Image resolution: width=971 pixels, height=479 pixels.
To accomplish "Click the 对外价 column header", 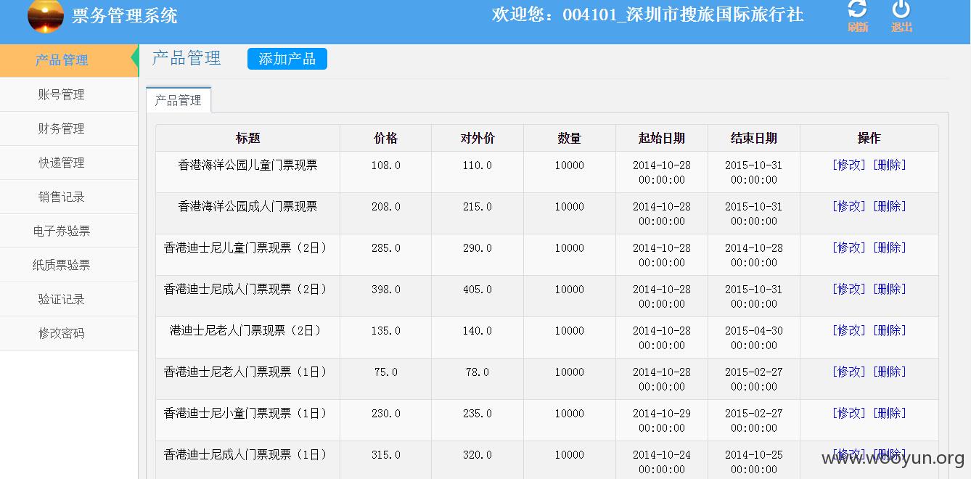I will coord(478,138).
